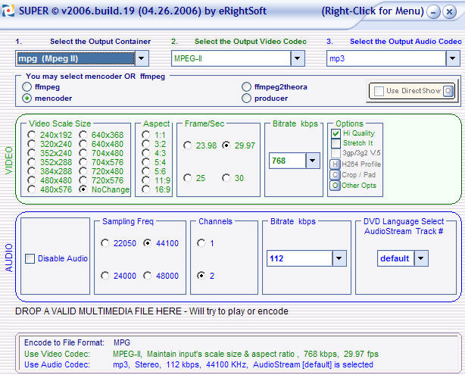
Task: Choose 720x480 video scale size
Action: 83,171
